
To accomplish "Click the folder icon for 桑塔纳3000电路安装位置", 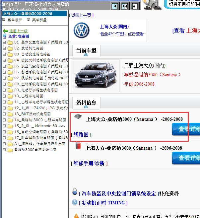I will pos(10,150).
